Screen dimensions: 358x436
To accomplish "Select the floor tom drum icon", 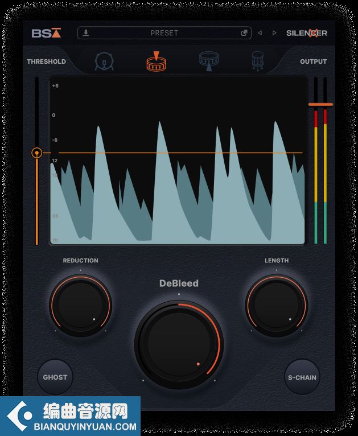I will coord(258,61).
